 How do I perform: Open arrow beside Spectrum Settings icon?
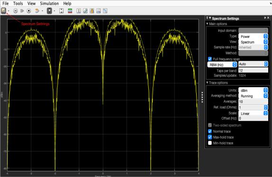tap(9, 11)
